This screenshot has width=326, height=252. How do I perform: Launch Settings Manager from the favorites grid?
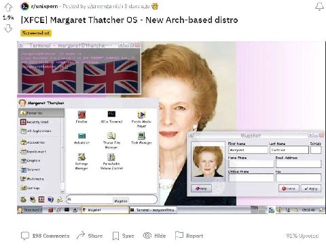point(81,162)
